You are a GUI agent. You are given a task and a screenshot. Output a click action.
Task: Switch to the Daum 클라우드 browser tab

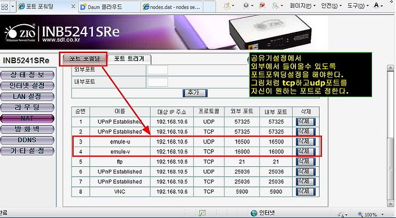pyautogui.click(x=109, y=7)
